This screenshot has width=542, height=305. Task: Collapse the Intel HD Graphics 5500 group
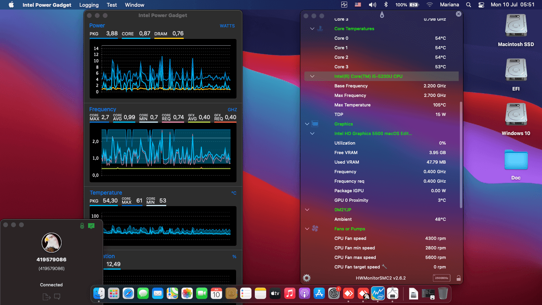(x=312, y=133)
